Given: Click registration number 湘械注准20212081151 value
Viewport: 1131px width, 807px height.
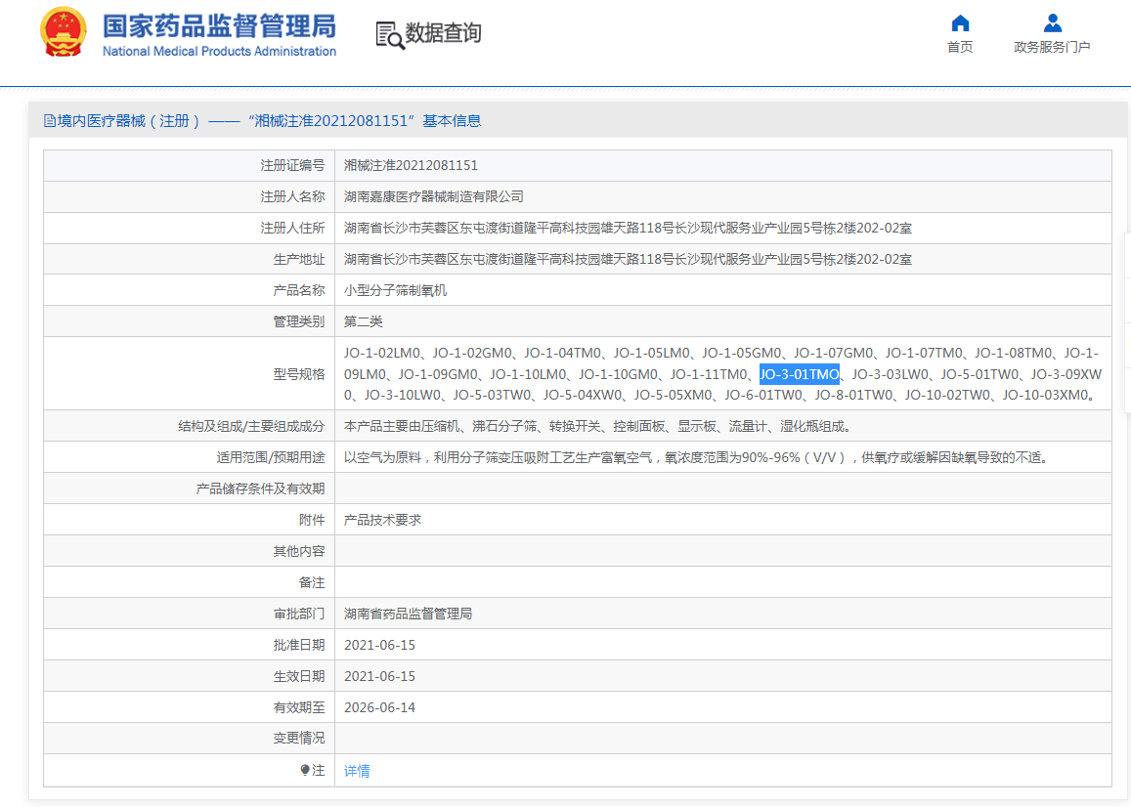Looking at the screenshot, I should (x=412, y=165).
